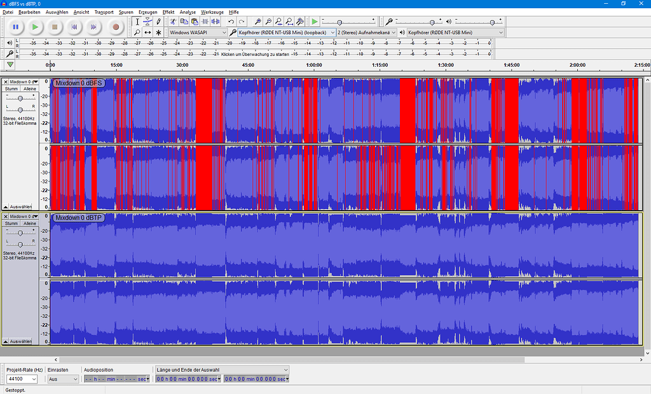Select the Envelope tool
Screen dimensions: 651x394
click(147, 22)
